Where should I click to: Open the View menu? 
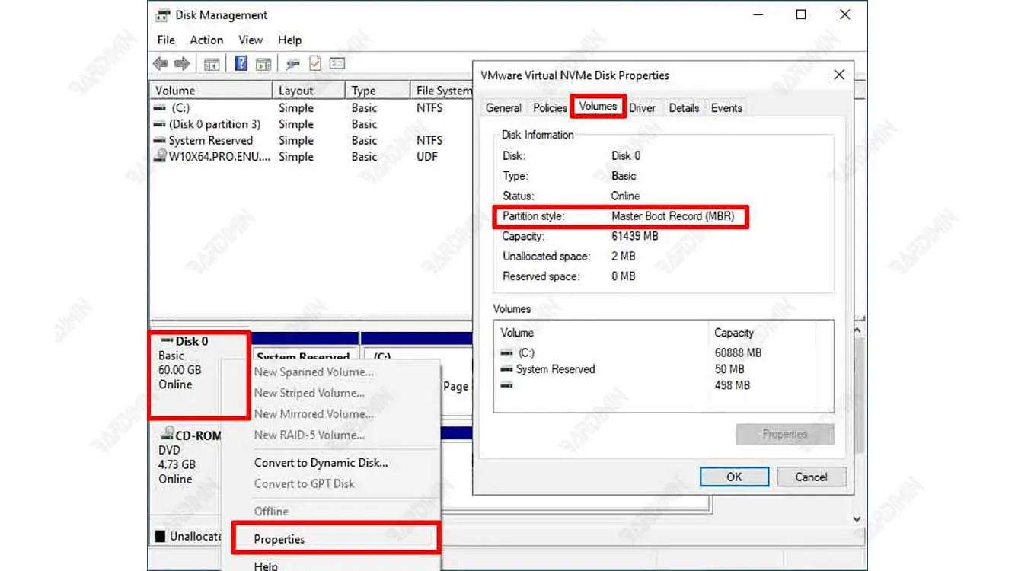[x=251, y=40]
